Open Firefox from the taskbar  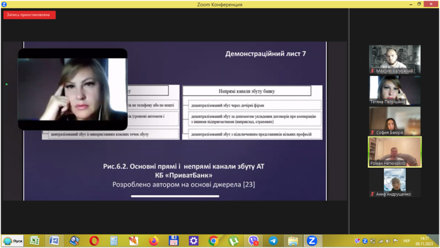(x=154, y=240)
